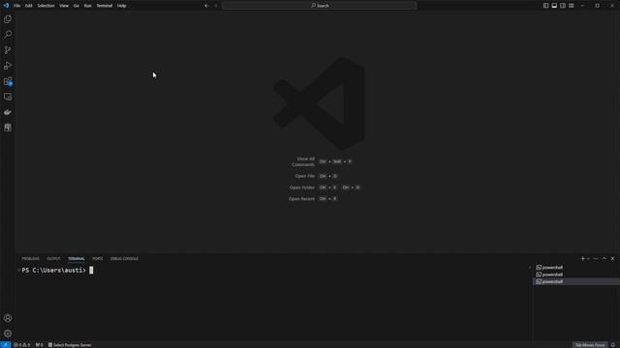Switch to the Problems tab
Screen dimensions: 620x348
click(x=30, y=258)
